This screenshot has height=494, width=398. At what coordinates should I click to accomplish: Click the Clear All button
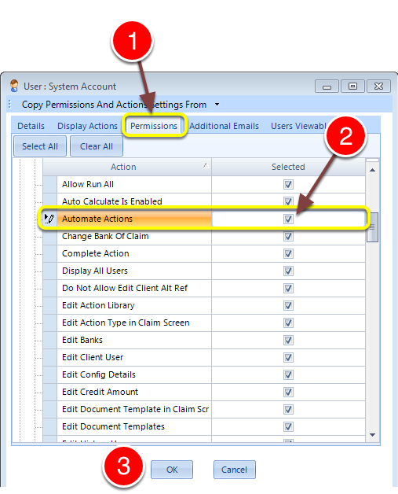[97, 146]
